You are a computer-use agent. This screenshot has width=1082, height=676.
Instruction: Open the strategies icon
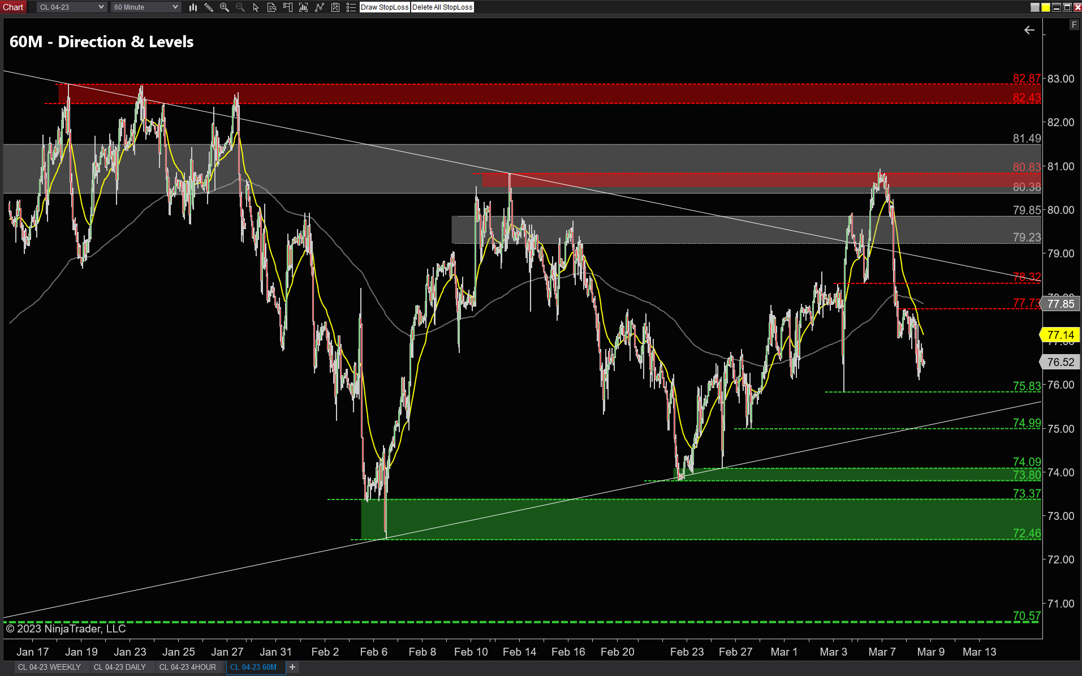(x=335, y=7)
